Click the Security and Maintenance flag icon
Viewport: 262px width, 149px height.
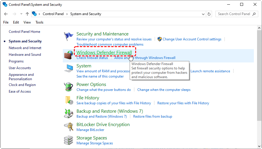tap(69, 36)
